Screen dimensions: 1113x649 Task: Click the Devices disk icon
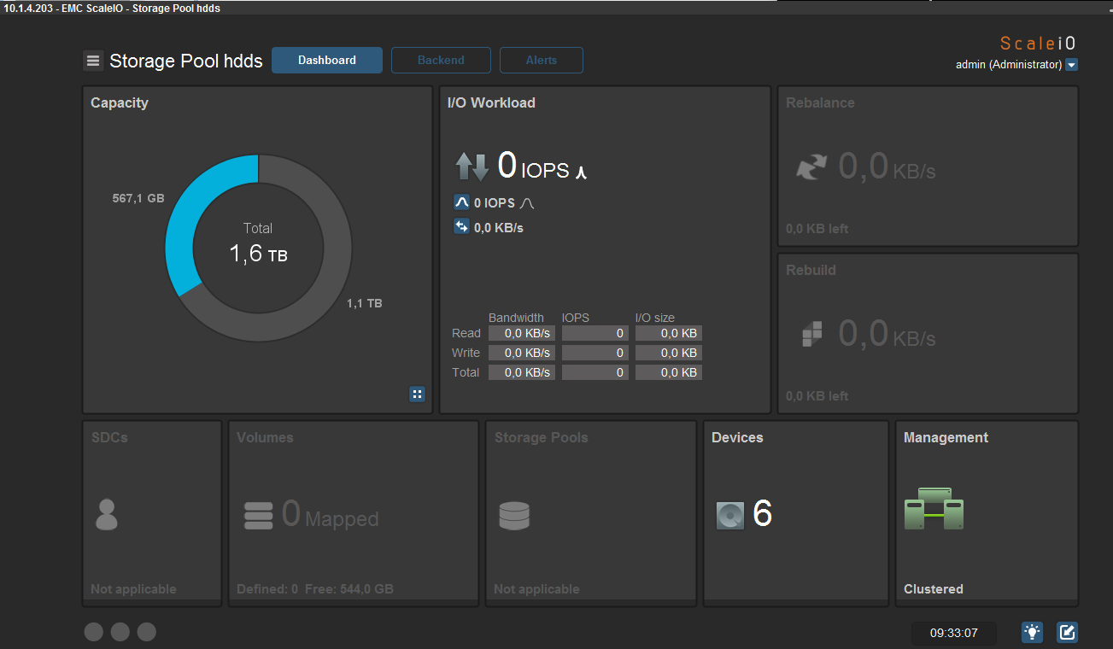pos(730,516)
